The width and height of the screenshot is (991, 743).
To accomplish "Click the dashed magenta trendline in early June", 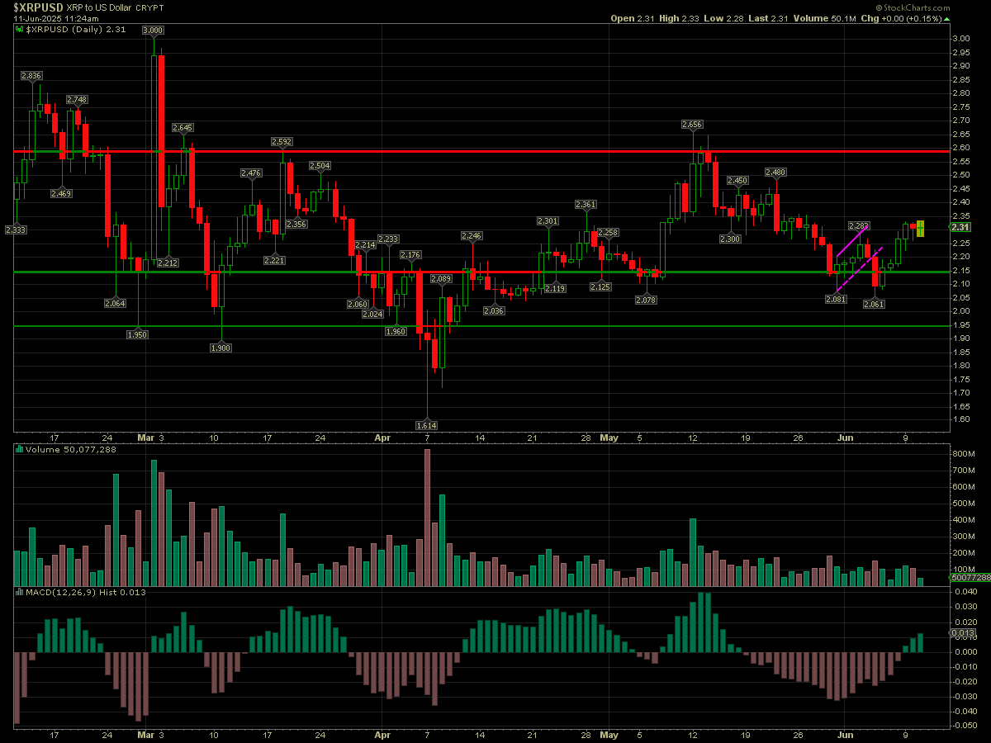I will [x=859, y=270].
